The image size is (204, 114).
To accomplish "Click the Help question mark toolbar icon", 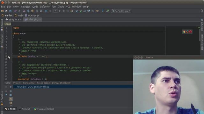I will (x=102, y=11).
